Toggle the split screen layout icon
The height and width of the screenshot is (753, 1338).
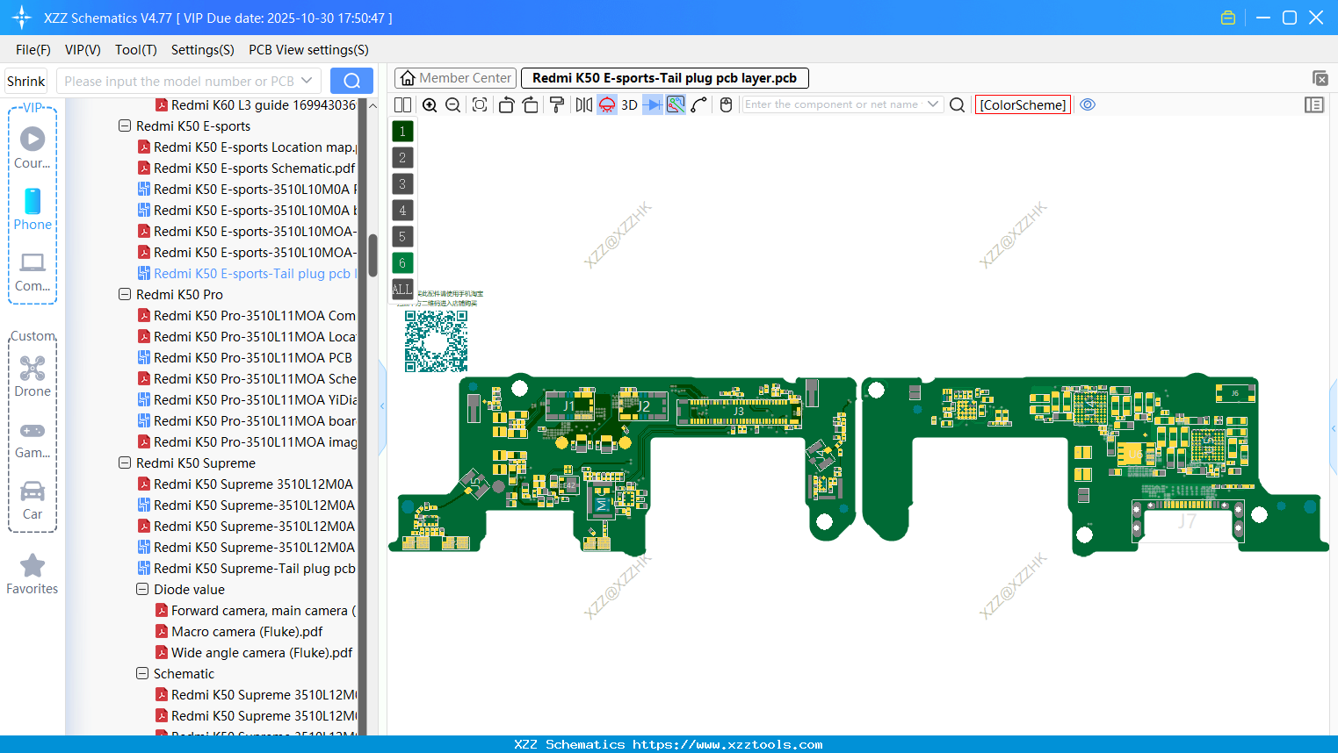coord(402,104)
